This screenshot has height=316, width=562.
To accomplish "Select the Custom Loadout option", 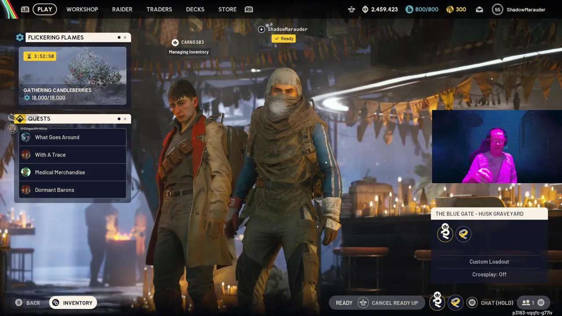I will 489,262.
